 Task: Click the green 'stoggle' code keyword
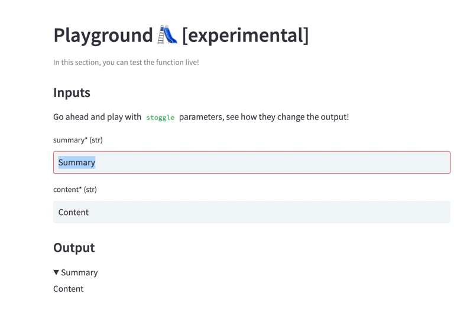(160, 118)
